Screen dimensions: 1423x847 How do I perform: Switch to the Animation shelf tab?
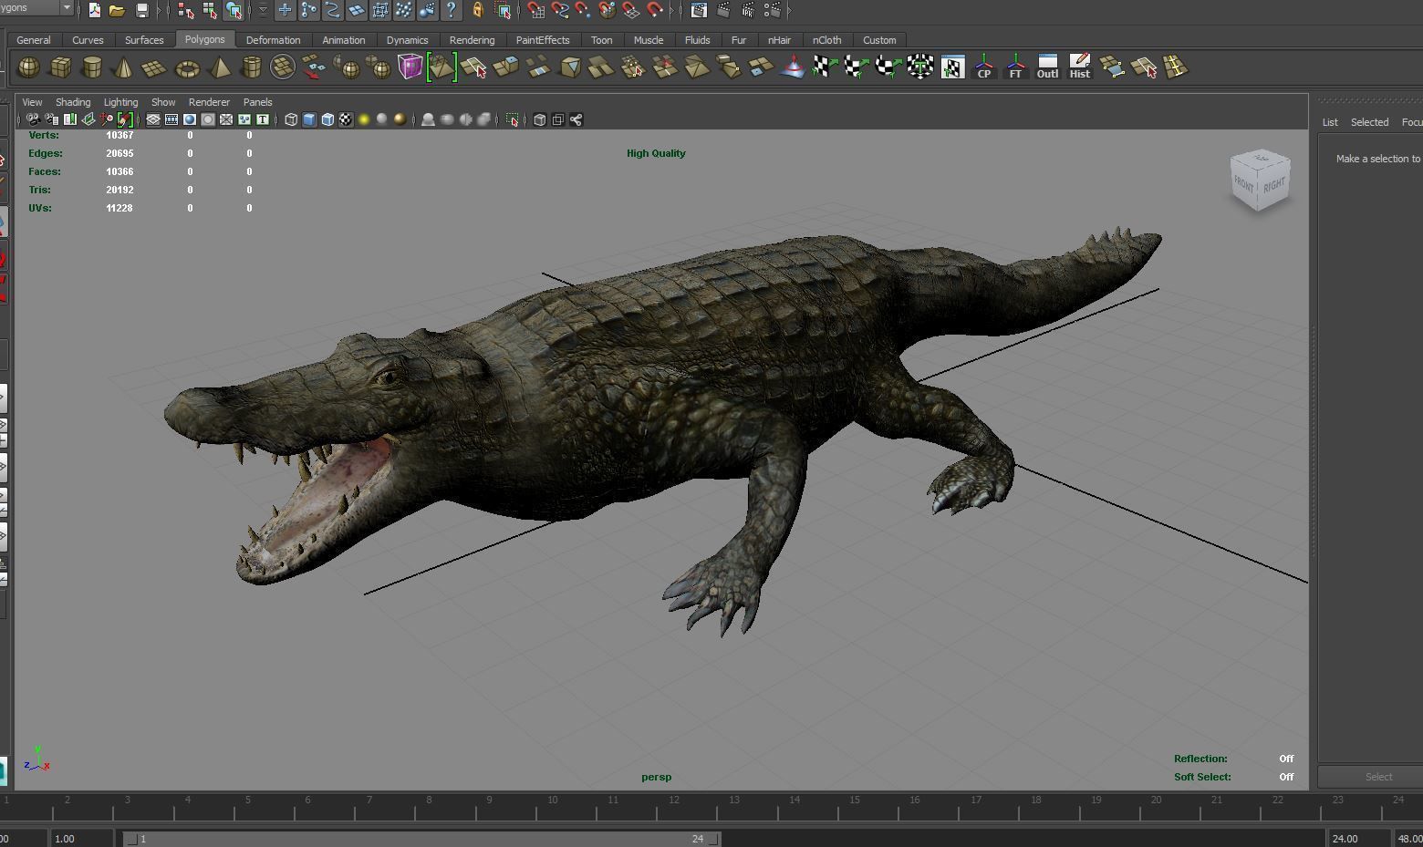pos(344,40)
